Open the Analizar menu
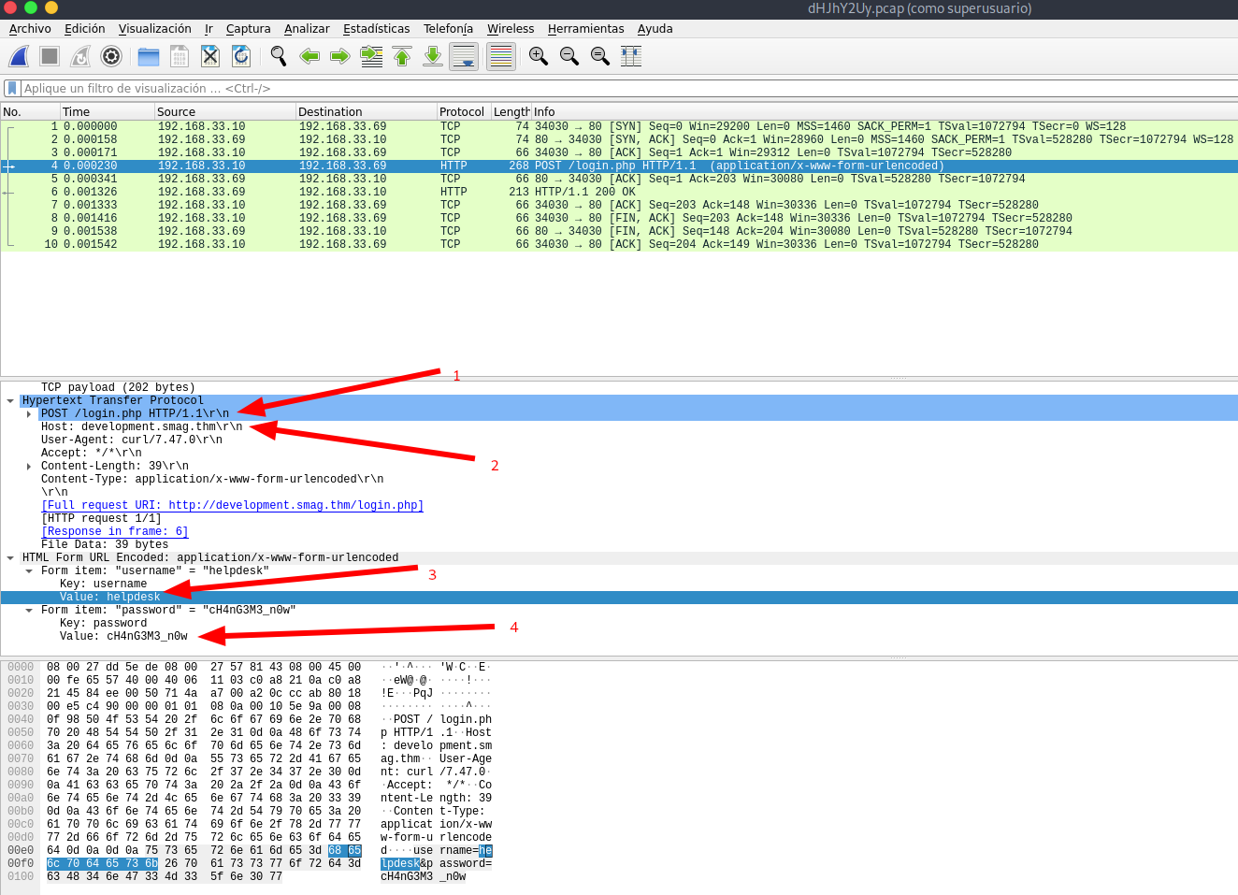The width and height of the screenshot is (1238, 895). [307, 29]
